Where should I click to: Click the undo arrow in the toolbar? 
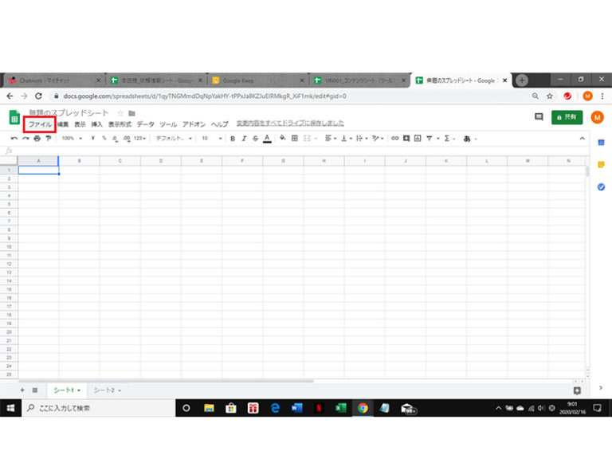pos(14,138)
